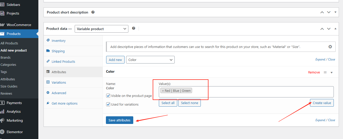The width and height of the screenshot is (343, 139).
Task: Click the drag handle icon for Color attribute
Action: tap(325, 72)
